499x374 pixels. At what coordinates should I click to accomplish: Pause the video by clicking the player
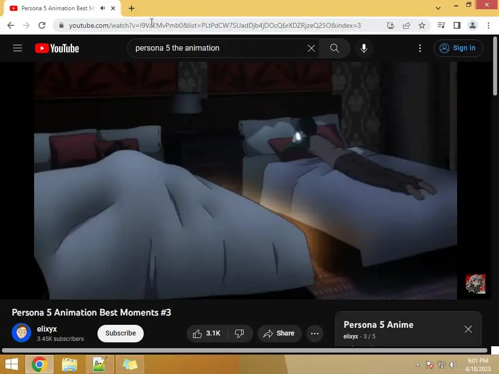click(x=246, y=180)
